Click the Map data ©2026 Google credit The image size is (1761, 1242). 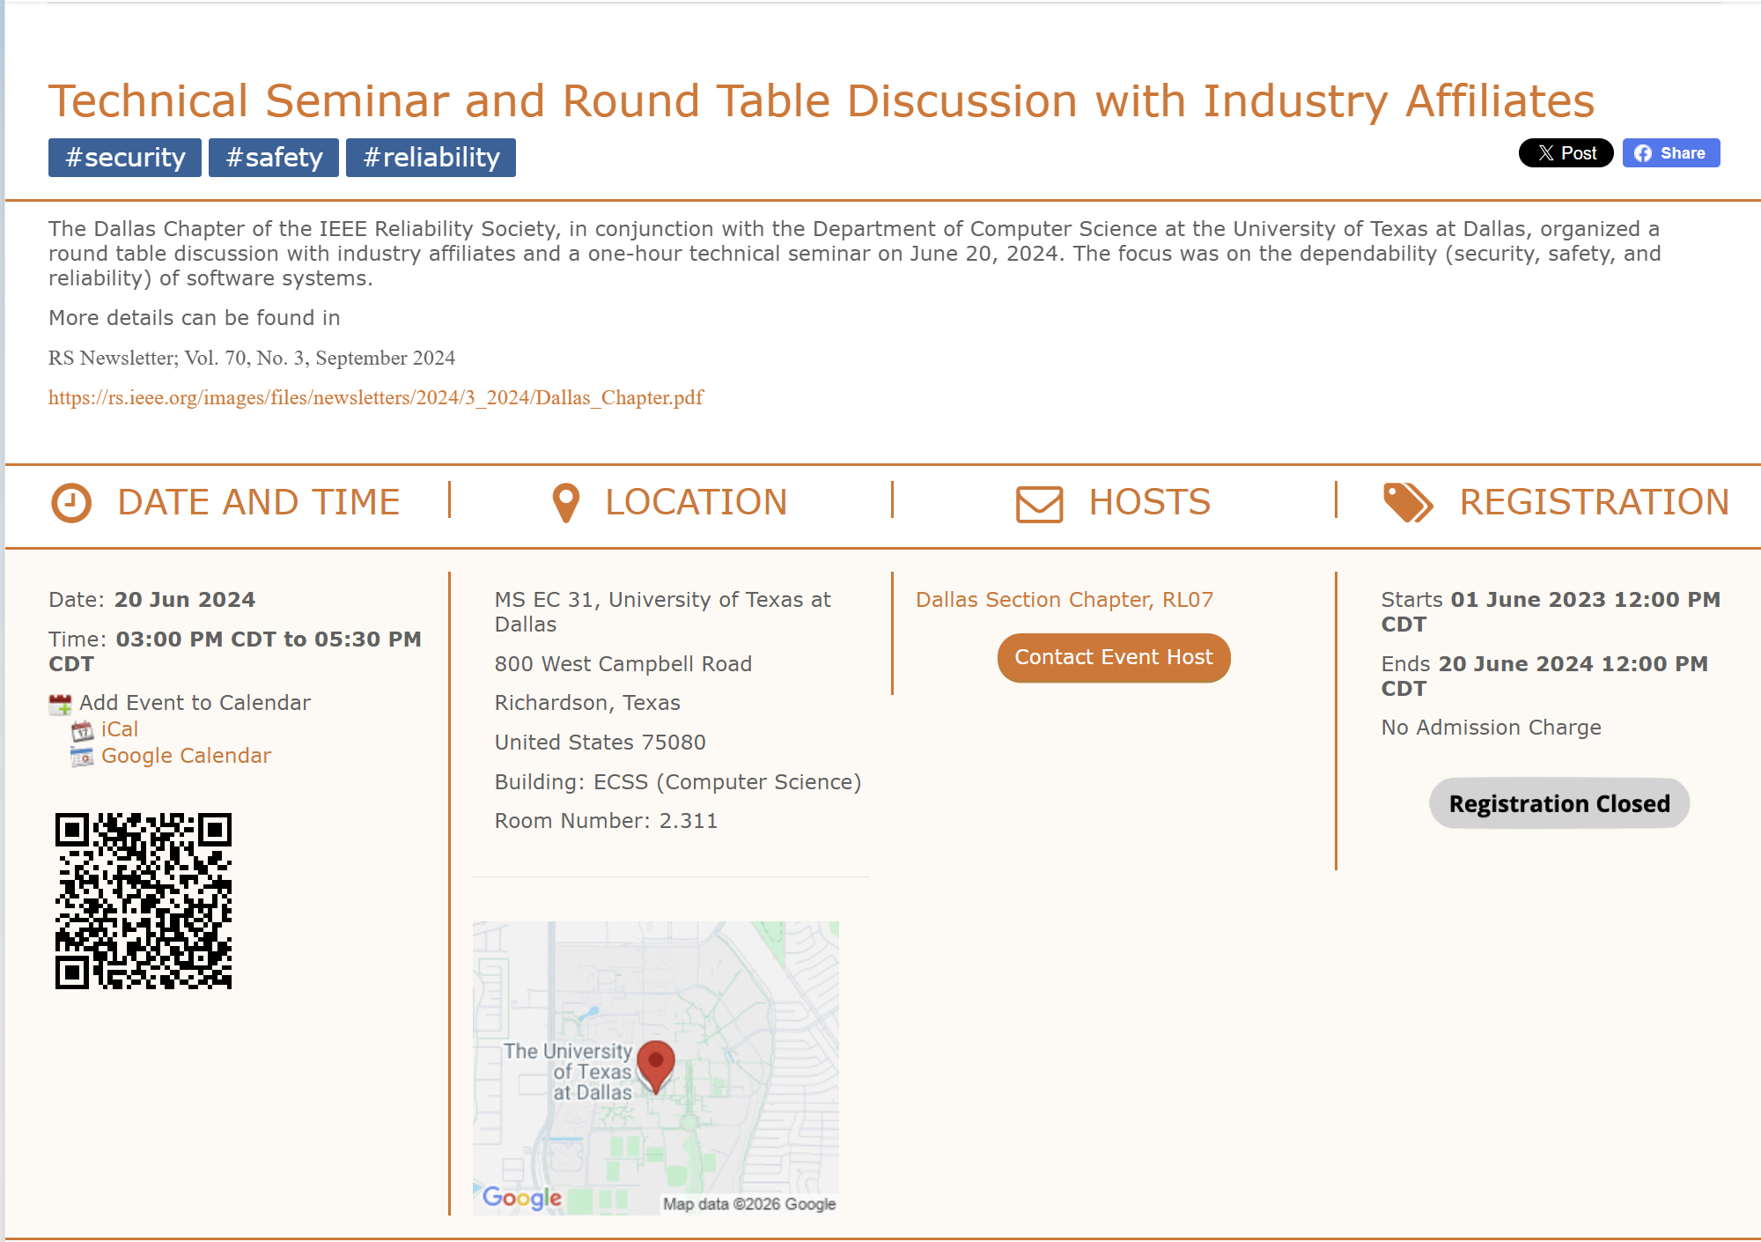749,1204
